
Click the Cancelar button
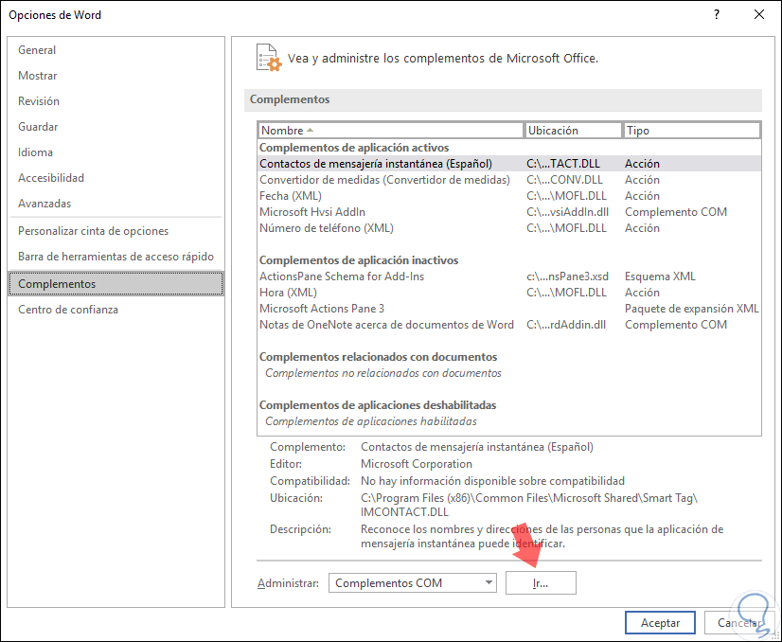(x=738, y=622)
